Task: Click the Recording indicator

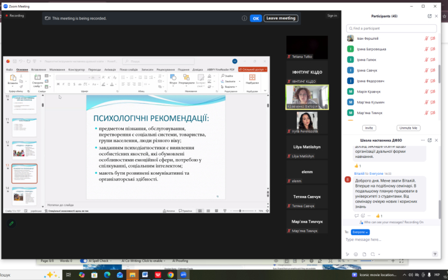Action: coord(15,16)
